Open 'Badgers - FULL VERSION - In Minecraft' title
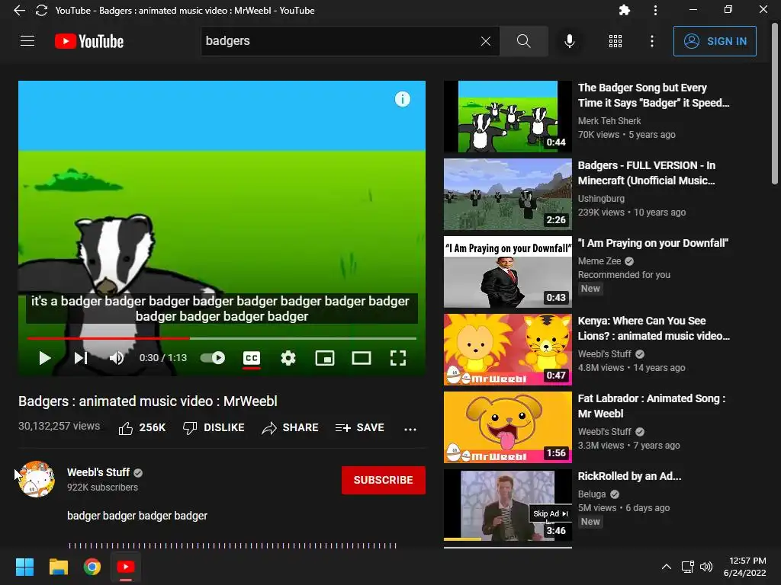 coord(647,173)
